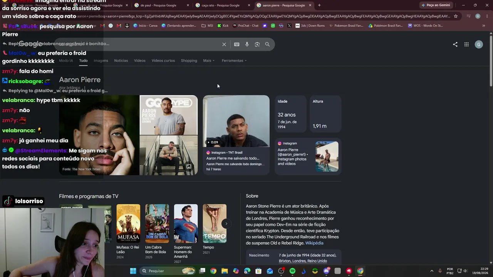Open the Google apps grid
Viewport: 493px width, 277px height.
point(466,44)
